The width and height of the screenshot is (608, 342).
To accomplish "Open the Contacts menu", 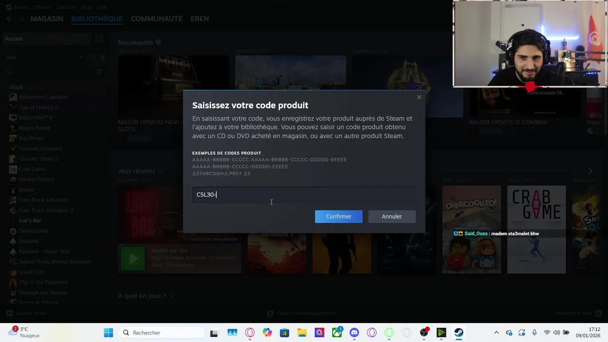I will click(x=66, y=8).
